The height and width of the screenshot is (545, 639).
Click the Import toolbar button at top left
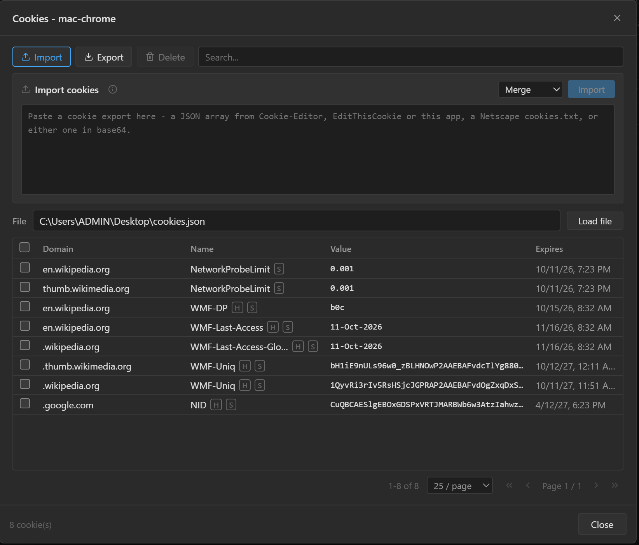tap(42, 57)
